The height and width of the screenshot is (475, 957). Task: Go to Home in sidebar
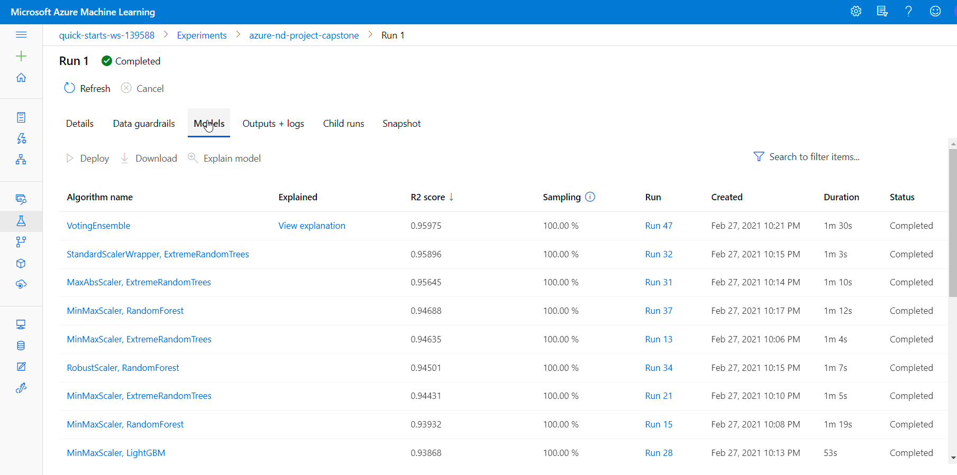[x=21, y=78]
